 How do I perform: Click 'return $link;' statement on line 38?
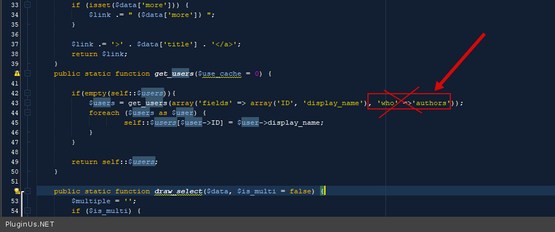[x=99, y=54]
